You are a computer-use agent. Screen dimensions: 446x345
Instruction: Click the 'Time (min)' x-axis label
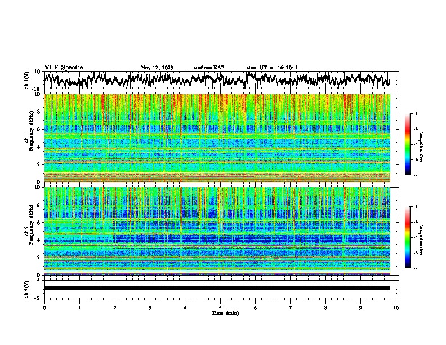click(225, 313)
